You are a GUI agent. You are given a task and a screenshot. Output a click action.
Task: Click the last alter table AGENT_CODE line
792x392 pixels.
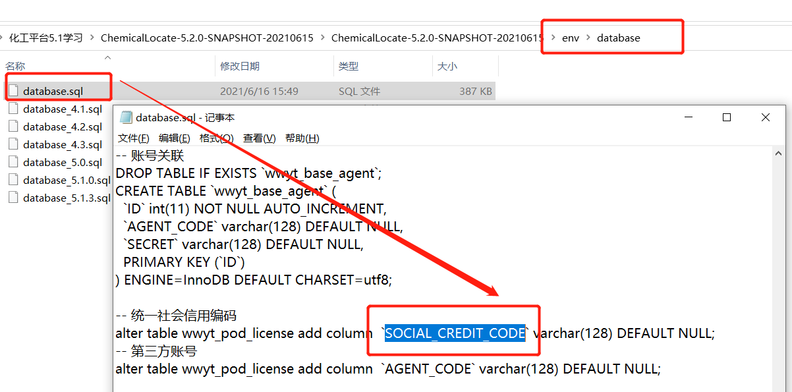pyautogui.click(x=388, y=368)
